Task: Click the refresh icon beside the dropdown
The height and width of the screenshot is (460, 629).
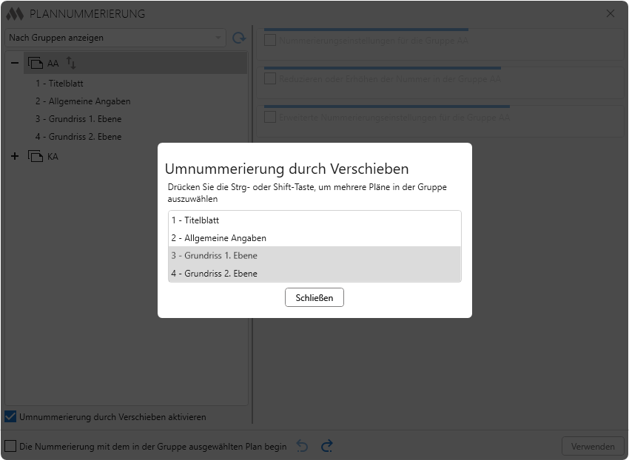Action: click(x=238, y=38)
